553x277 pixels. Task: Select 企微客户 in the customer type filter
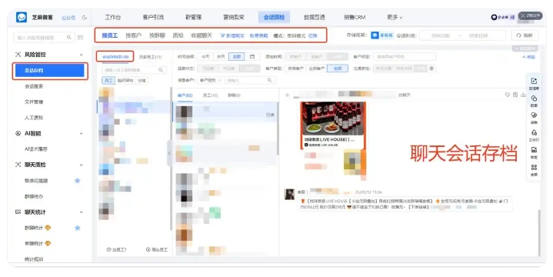[x=317, y=68]
